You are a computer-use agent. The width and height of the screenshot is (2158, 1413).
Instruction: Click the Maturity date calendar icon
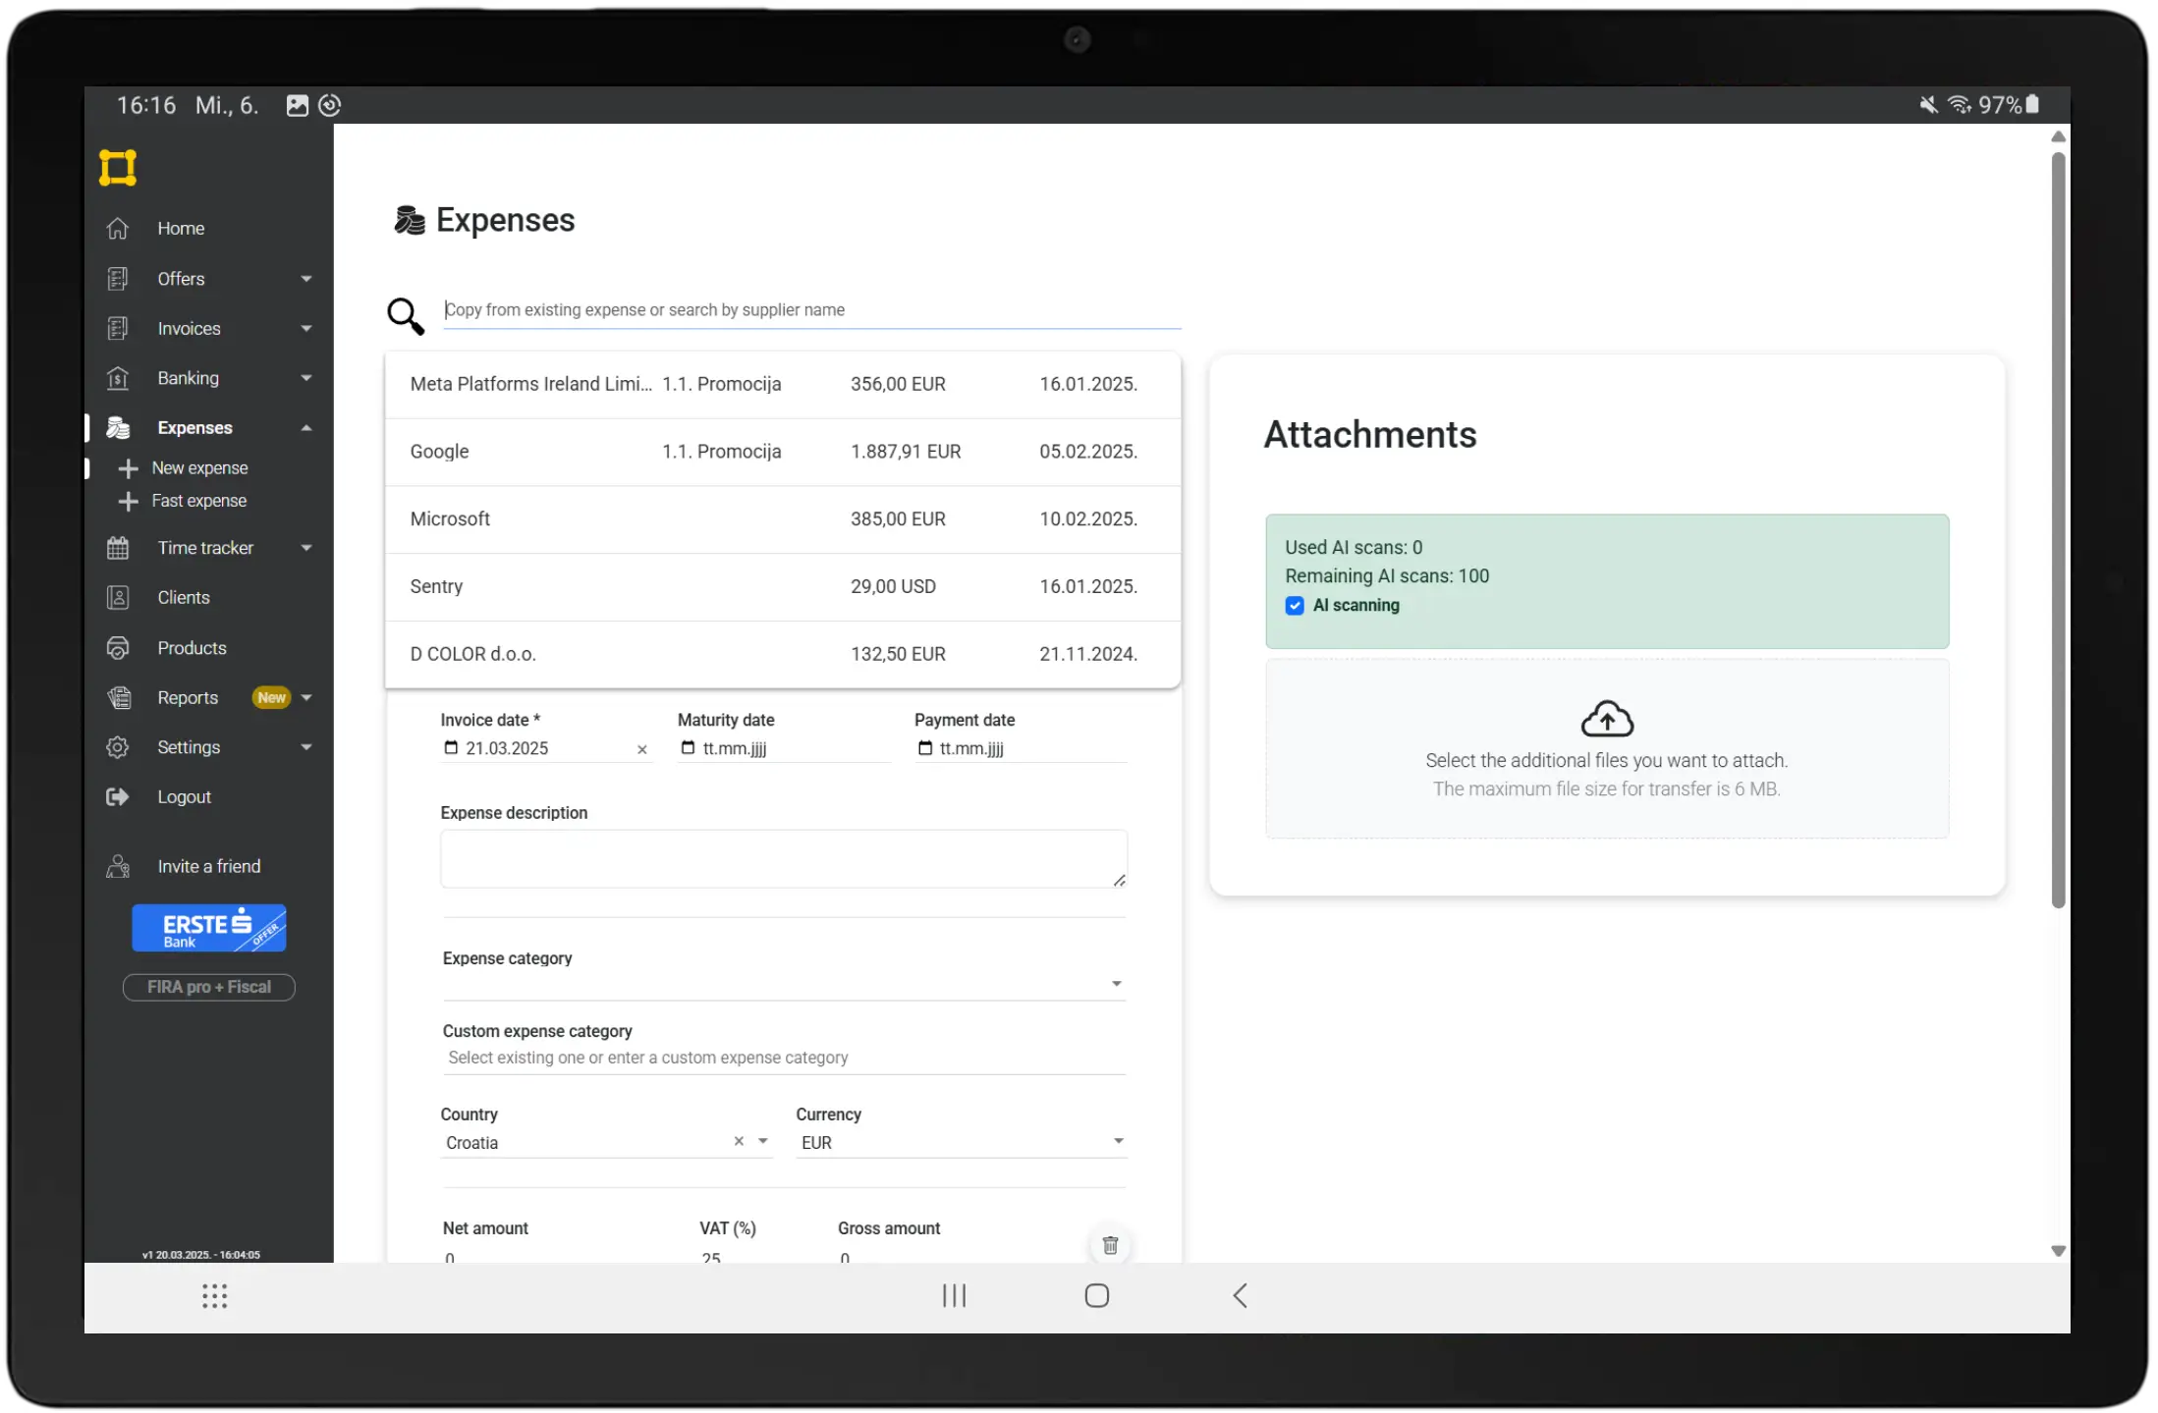tap(688, 748)
